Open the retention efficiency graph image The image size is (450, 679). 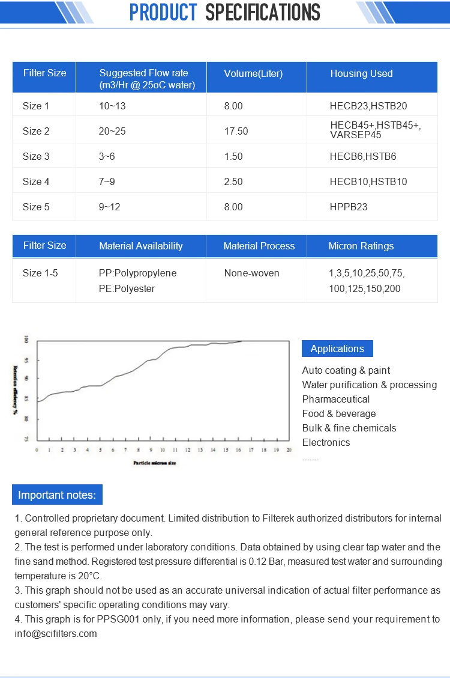click(152, 399)
